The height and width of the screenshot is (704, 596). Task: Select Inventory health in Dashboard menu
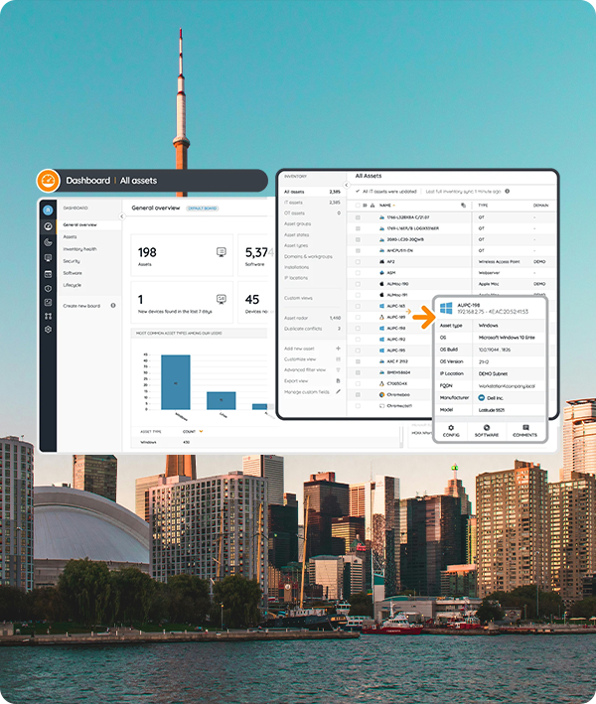(x=80, y=248)
